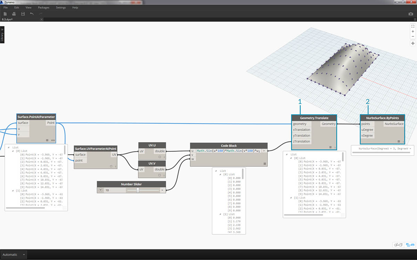Export workspace using the camera icon

(411, 14)
